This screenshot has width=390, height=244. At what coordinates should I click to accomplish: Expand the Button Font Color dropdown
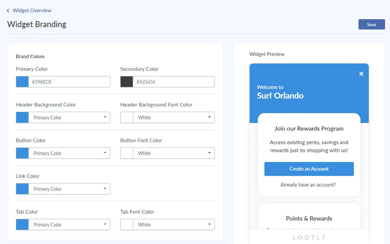[x=174, y=153]
